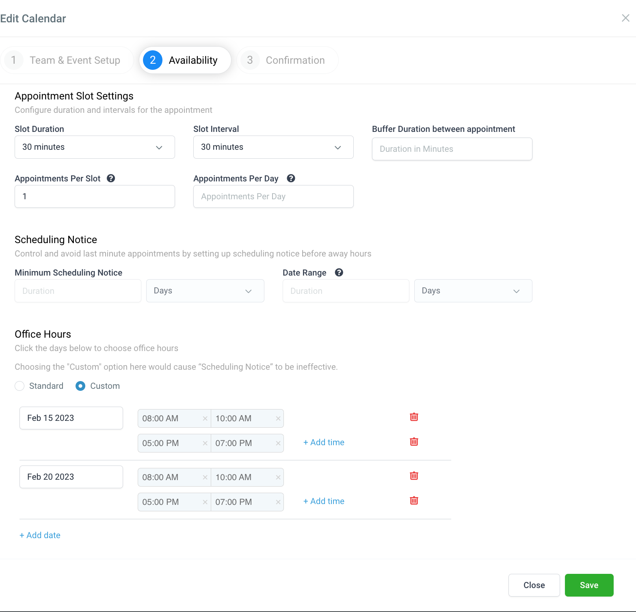Open the Date Range help icon

[x=339, y=272]
